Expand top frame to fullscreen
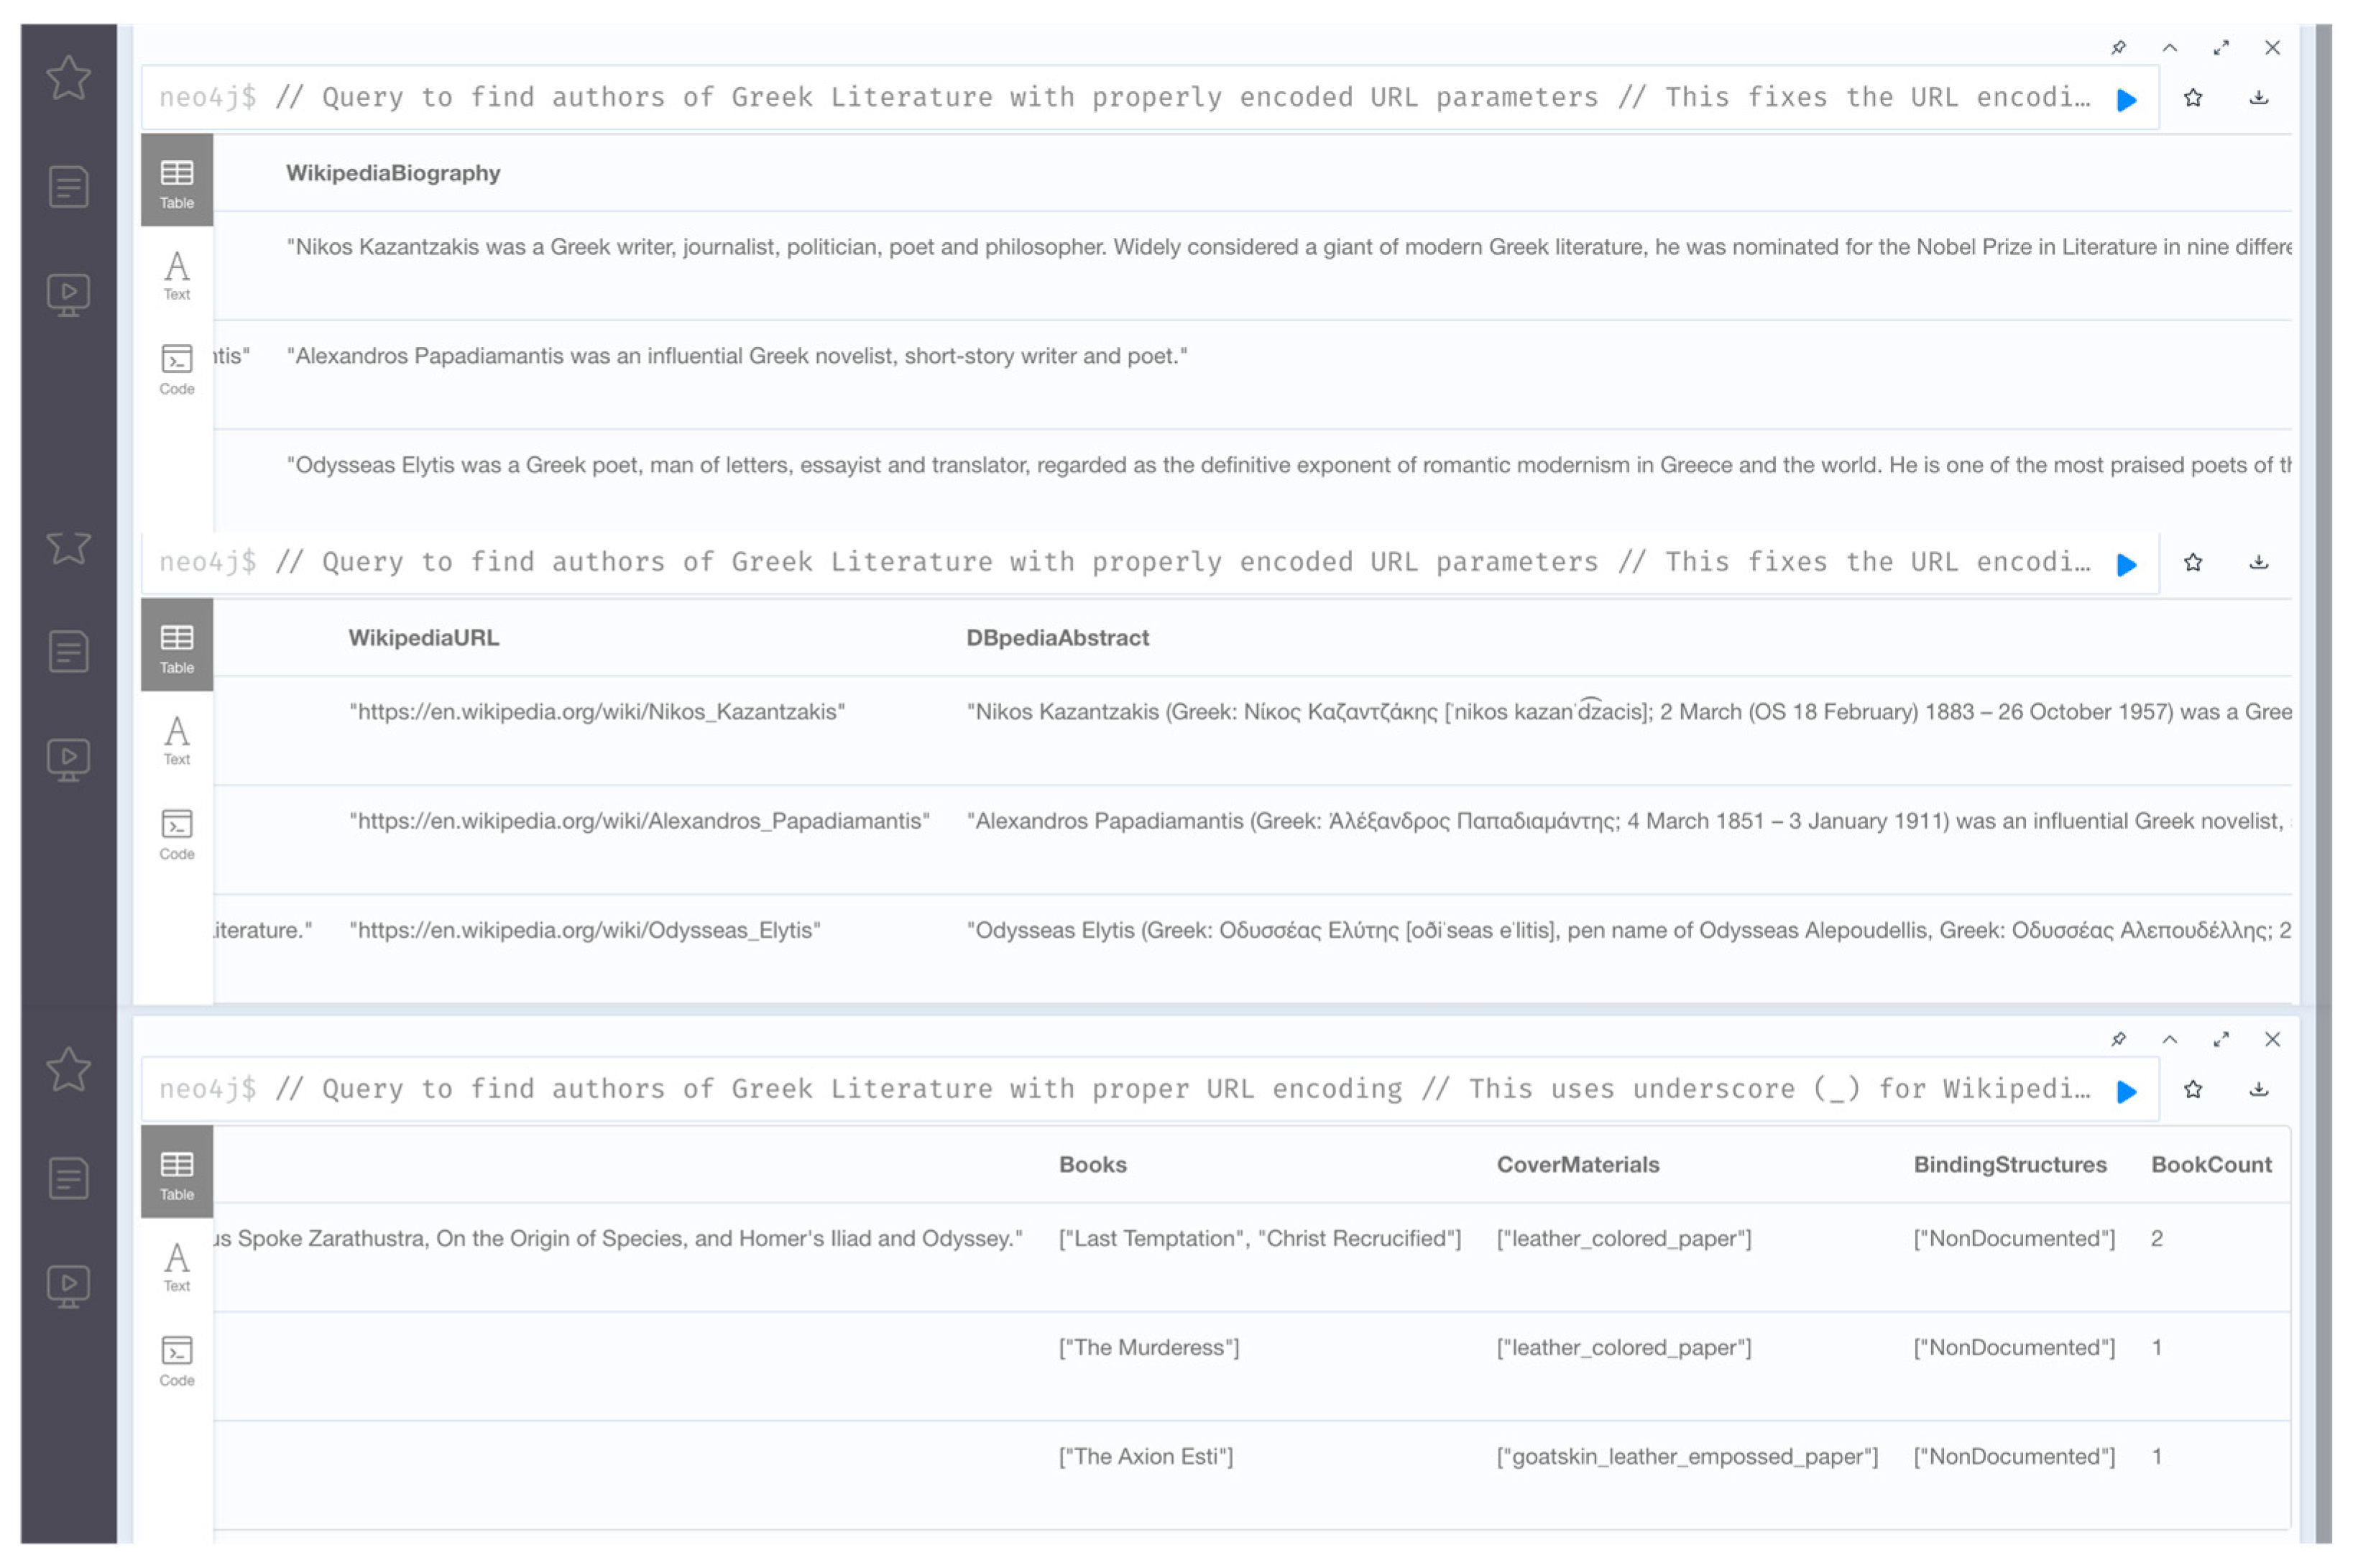 click(2220, 48)
